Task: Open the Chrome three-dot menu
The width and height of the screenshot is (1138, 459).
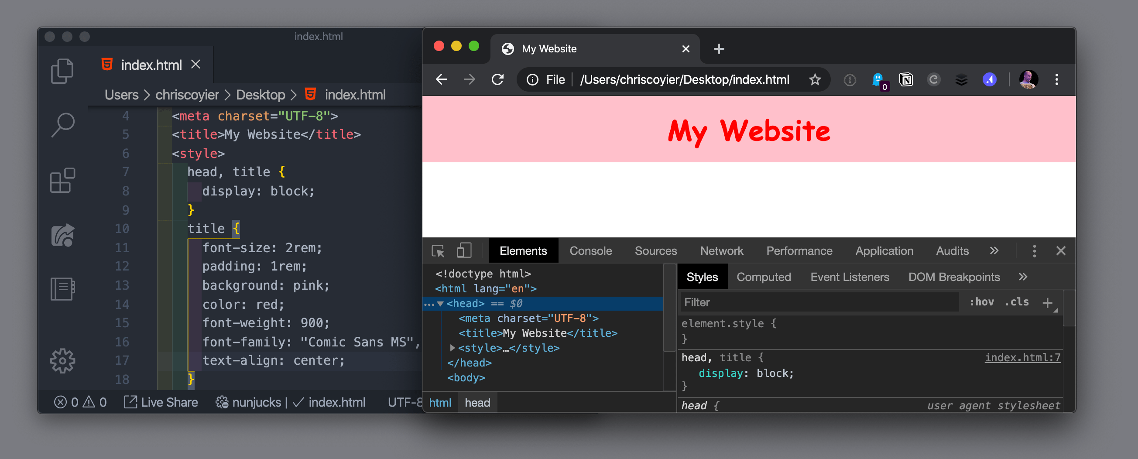Action: tap(1057, 79)
